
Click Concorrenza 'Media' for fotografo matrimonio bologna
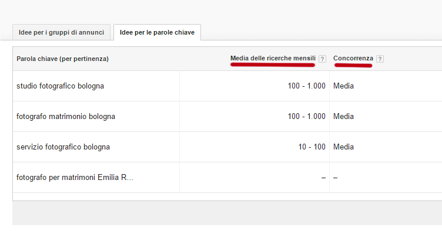343,117
